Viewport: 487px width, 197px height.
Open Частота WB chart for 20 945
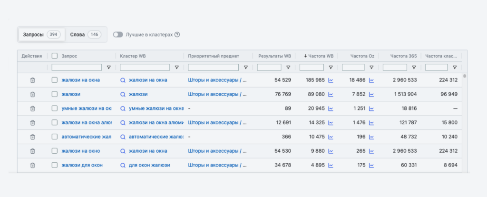click(331, 108)
